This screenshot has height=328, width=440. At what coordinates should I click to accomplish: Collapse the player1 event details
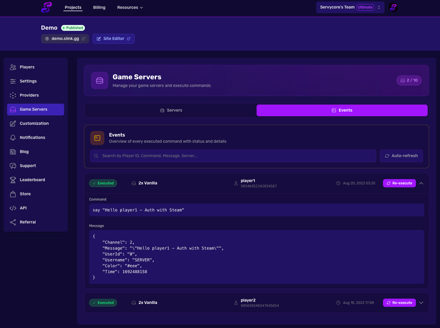421,183
